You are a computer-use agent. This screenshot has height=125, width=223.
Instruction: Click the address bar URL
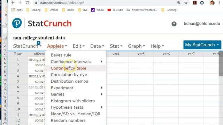(62, 3)
